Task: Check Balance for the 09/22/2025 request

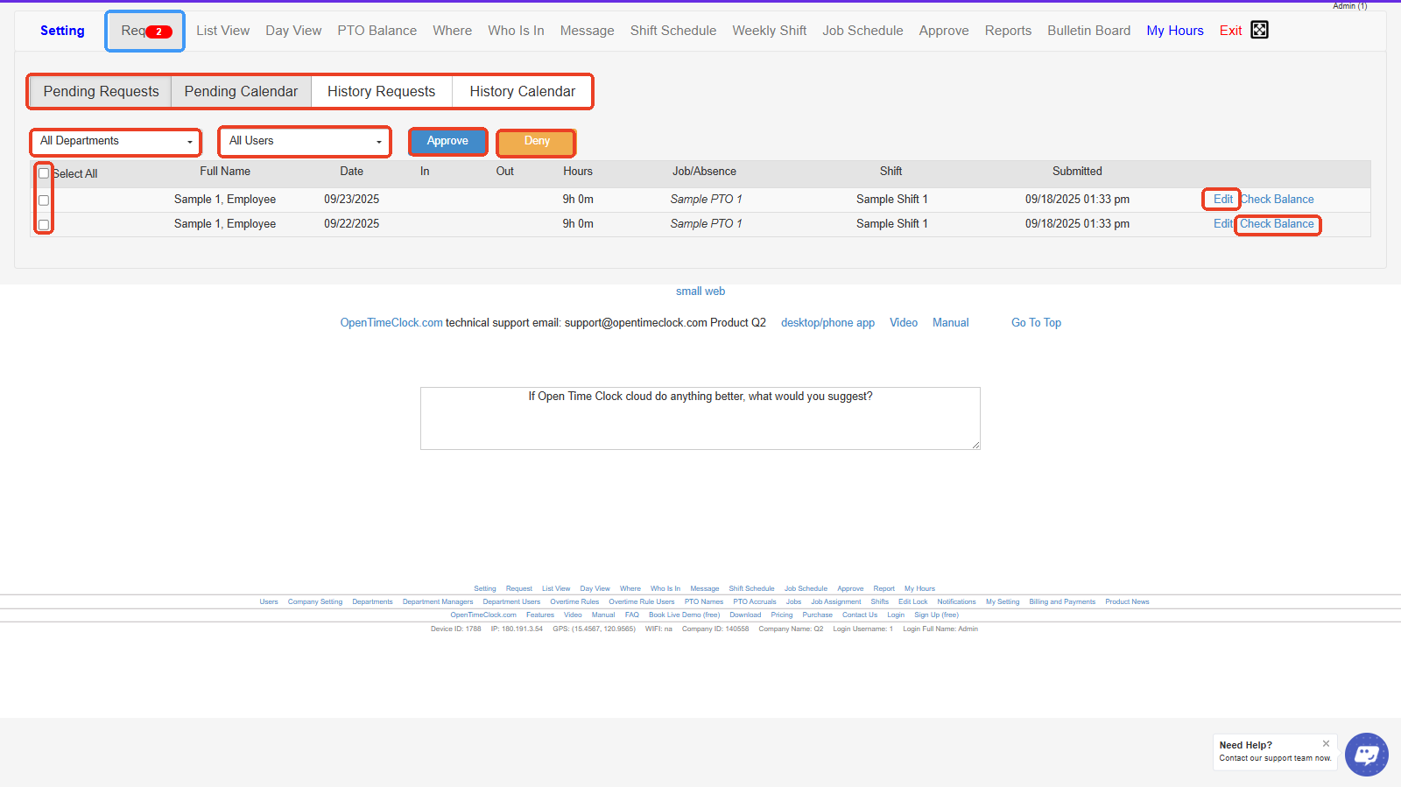Action: [1277, 224]
